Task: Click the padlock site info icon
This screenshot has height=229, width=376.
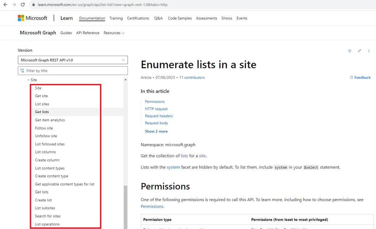Action: point(34,5)
